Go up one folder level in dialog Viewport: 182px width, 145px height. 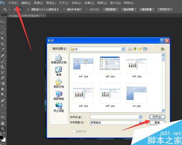tap(135, 49)
